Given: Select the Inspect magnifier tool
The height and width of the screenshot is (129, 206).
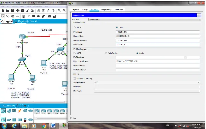Looking at the screenshot, I should point(8,16).
